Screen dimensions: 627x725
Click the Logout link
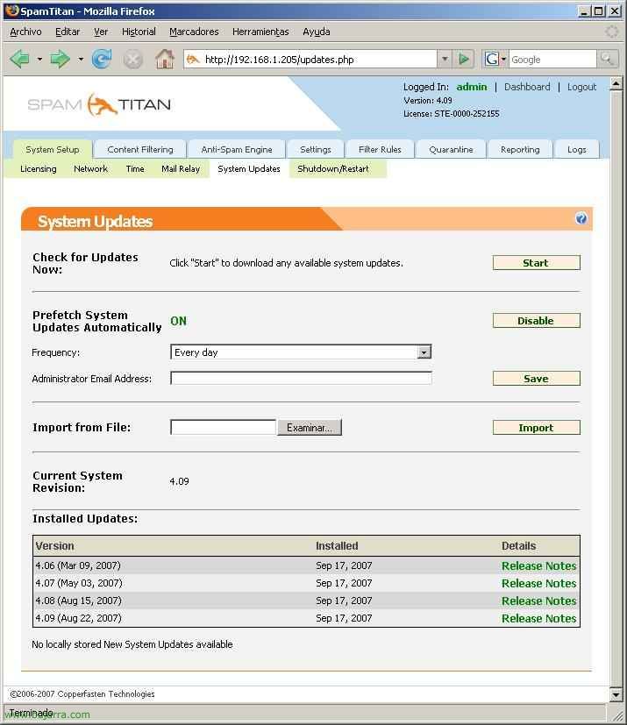[581, 87]
